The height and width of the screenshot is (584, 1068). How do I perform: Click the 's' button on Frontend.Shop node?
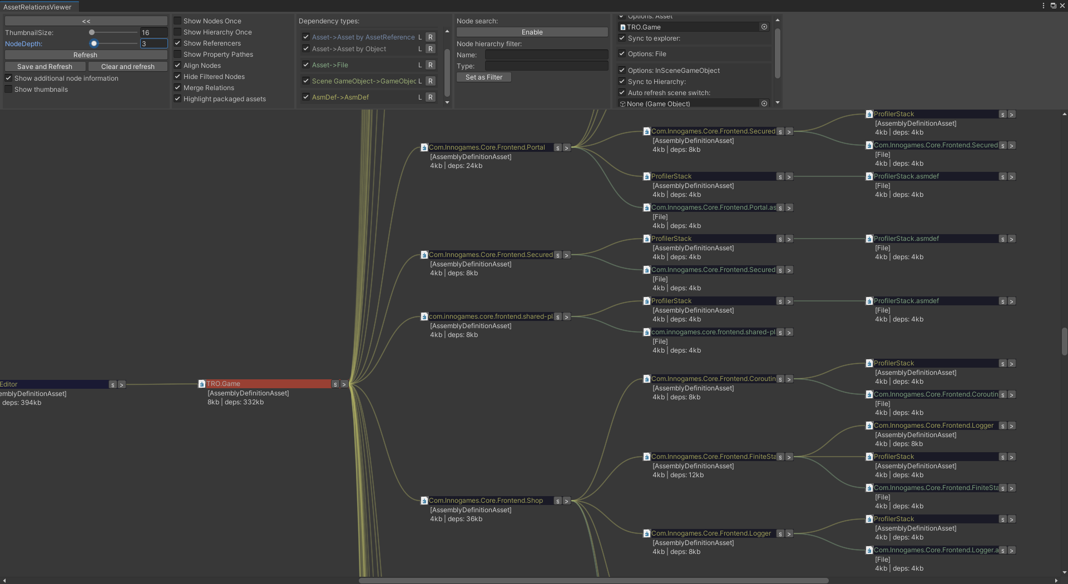click(x=558, y=501)
